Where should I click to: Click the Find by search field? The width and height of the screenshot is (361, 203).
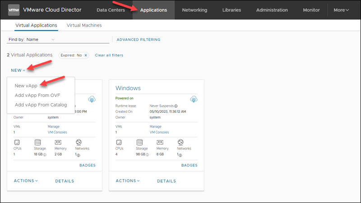click(x=82, y=40)
